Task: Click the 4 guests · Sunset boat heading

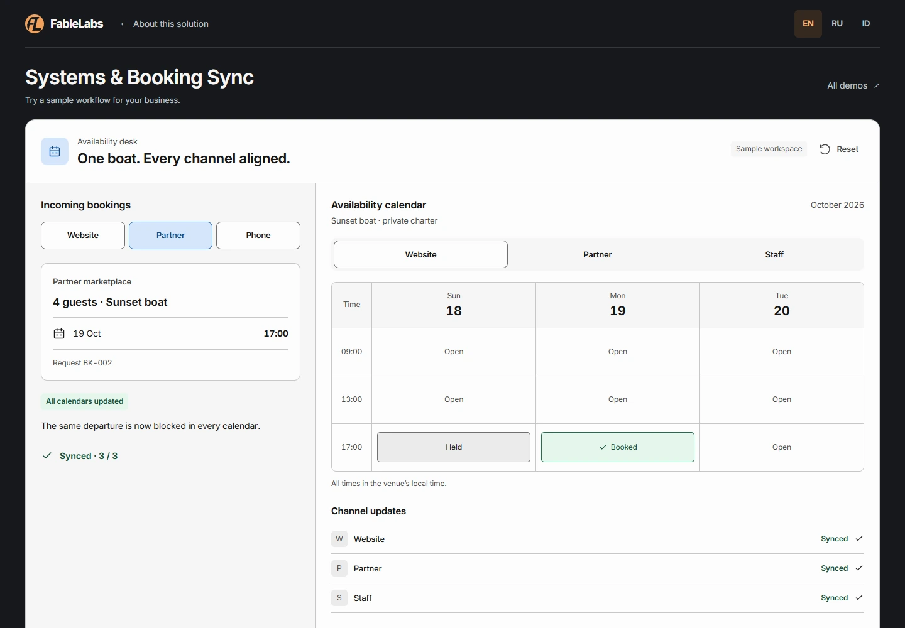Action: pos(110,302)
